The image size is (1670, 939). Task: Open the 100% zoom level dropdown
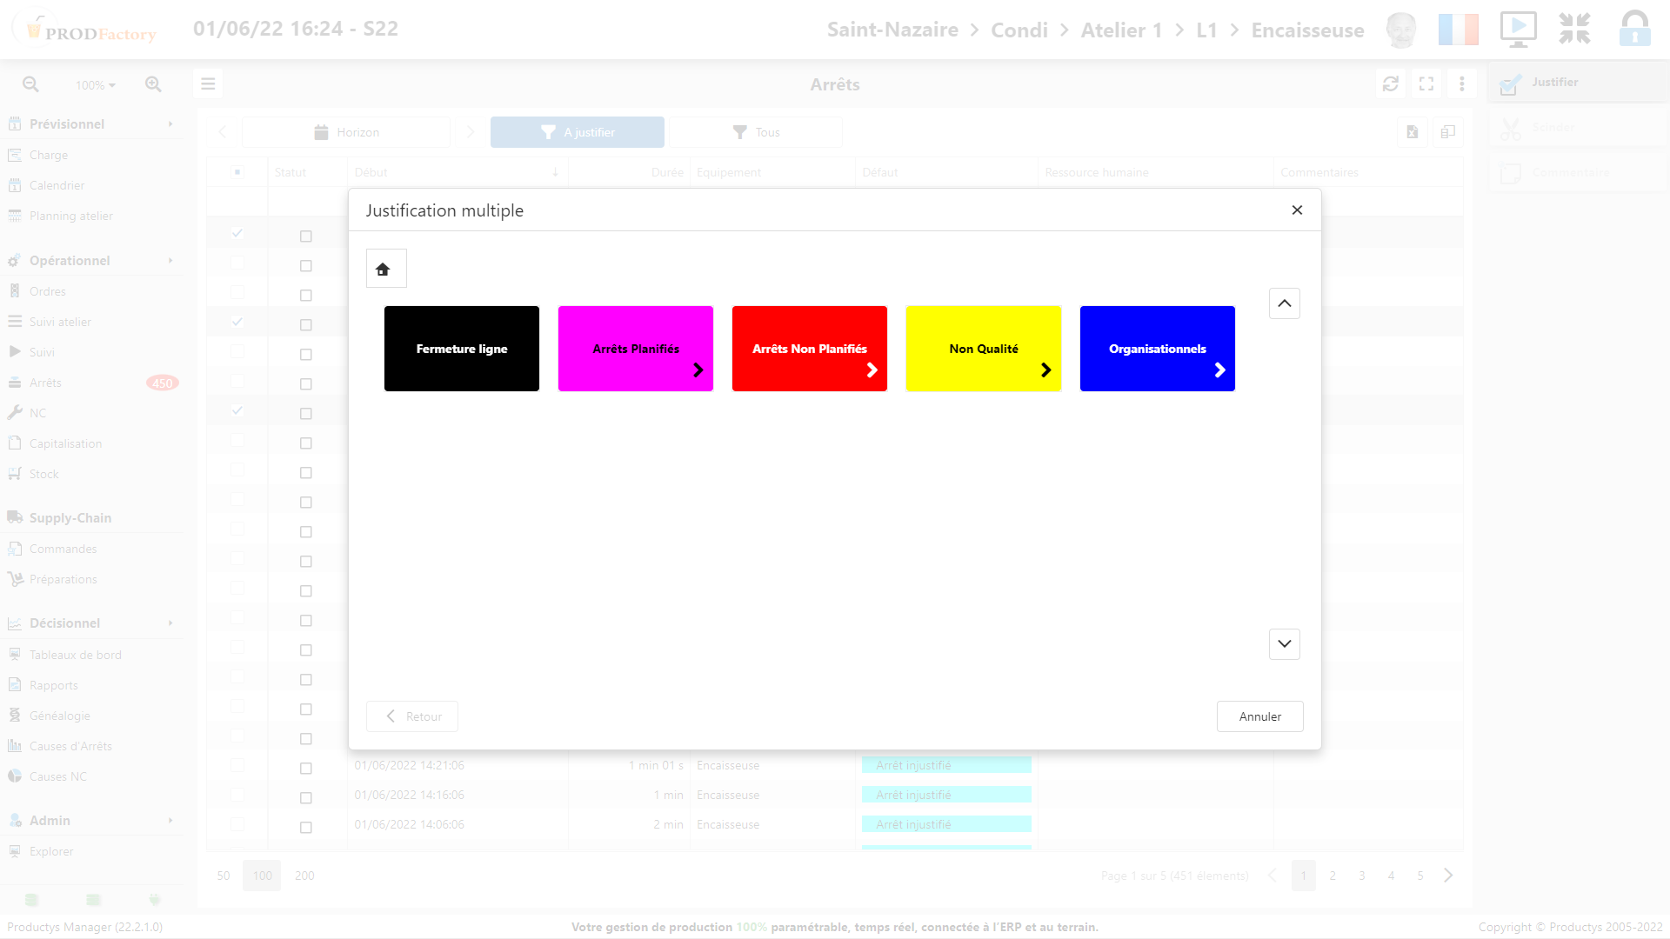pos(95,84)
